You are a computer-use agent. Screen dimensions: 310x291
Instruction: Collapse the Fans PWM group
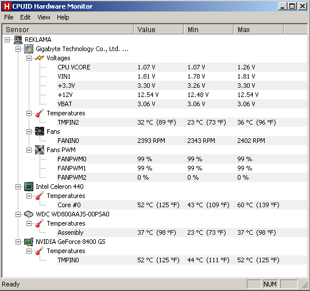pos(29,150)
